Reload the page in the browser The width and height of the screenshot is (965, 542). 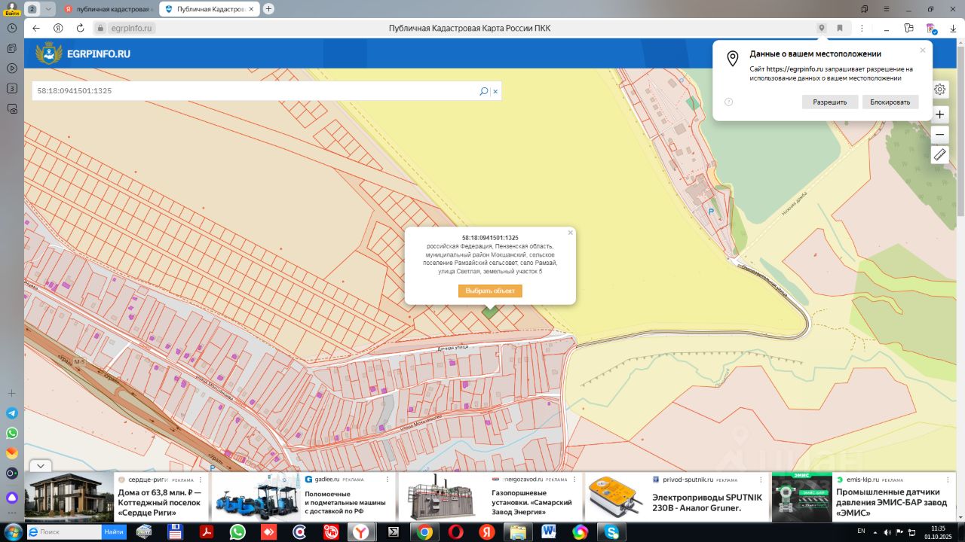click(x=80, y=28)
